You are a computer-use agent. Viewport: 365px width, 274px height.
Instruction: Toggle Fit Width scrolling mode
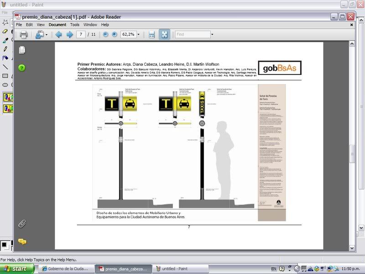[152, 35]
